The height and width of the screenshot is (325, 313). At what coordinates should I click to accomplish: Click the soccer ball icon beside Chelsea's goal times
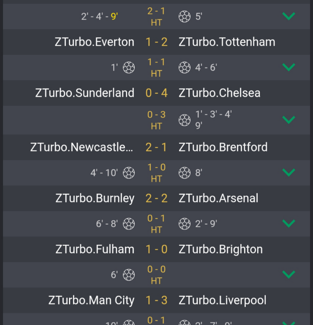click(185, 120)
